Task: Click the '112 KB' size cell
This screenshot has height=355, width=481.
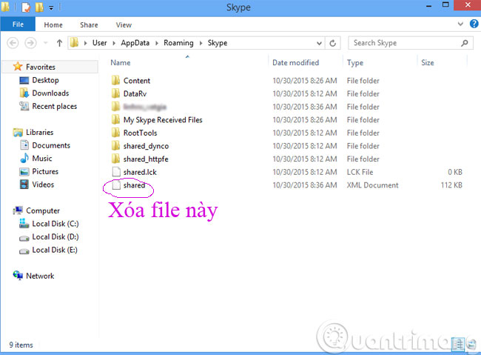Action: pyautogui.click(x=451, y=185)
